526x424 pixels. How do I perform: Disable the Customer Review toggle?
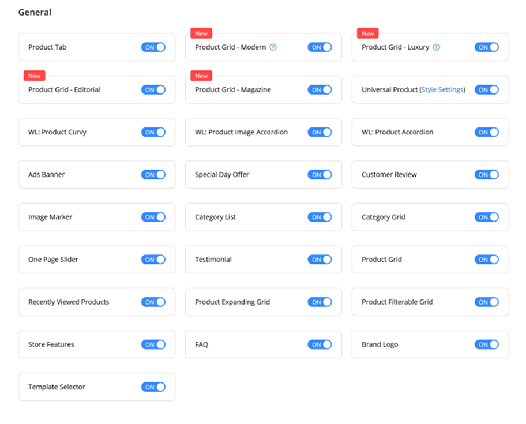click(487, 175)
